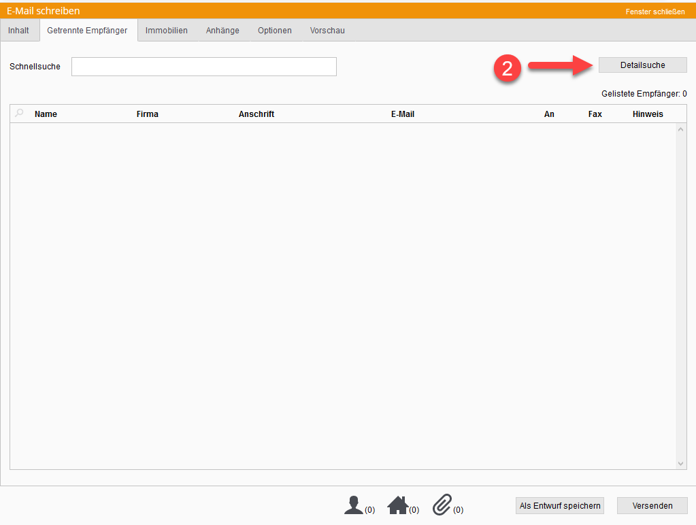Sort by the E-Mail column header
The height and width of the screenshot is (525, 696).
(x=403, y=114)
